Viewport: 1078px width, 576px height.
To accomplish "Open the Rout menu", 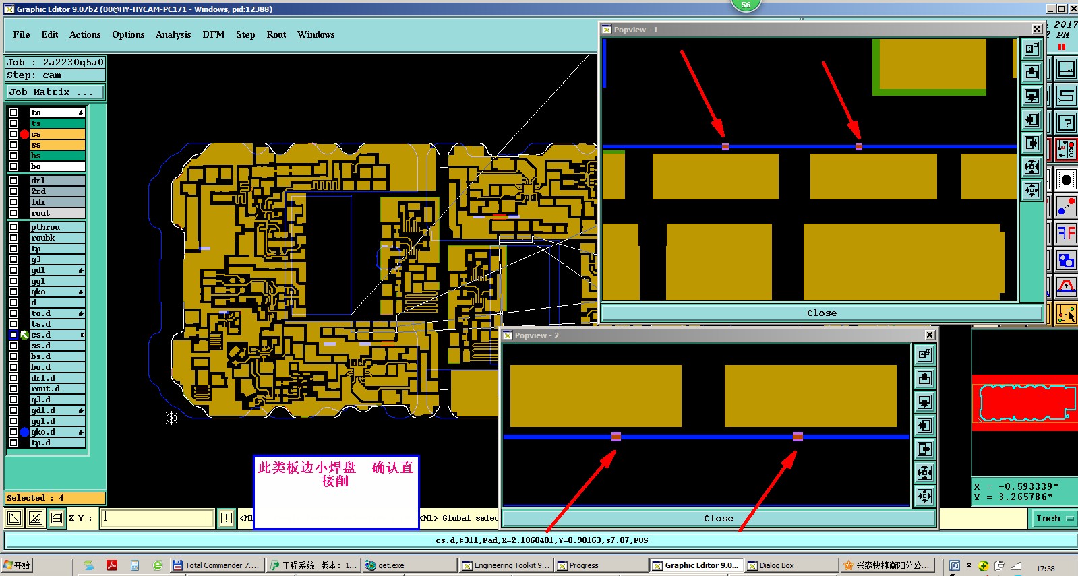I will [276, 34].
